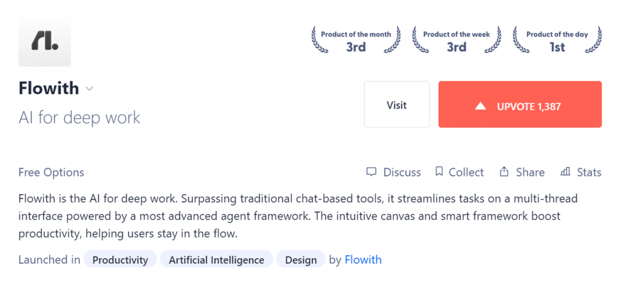Image resolution: width=631 pixels, height=283 pixels.
Task: Click the Free Options pricing label
Action: [x=51, y=172]
